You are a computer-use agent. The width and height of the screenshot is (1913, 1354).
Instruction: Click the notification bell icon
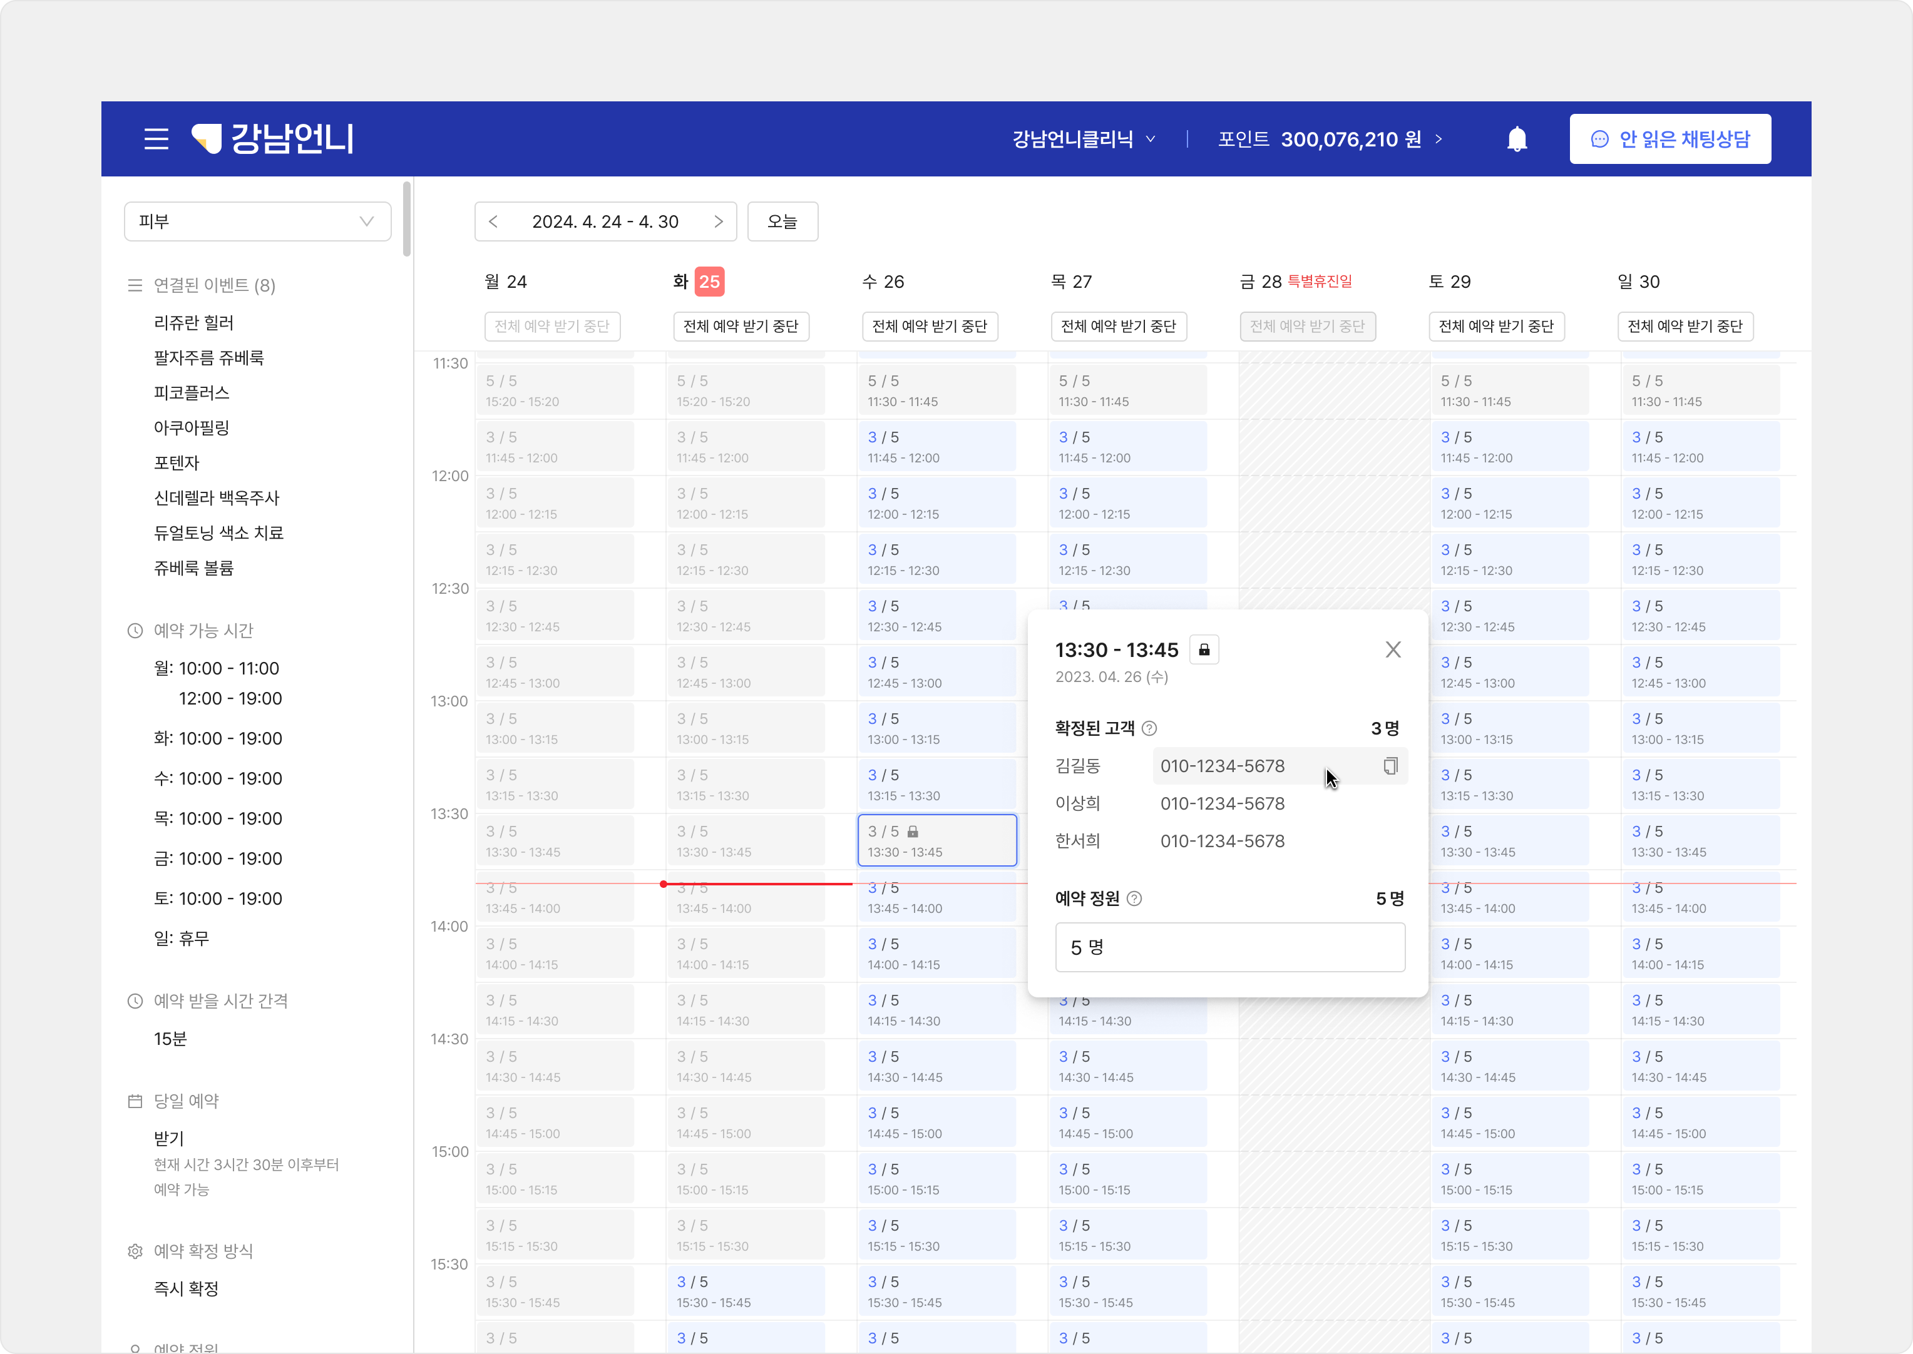[x=1516, y=138]
